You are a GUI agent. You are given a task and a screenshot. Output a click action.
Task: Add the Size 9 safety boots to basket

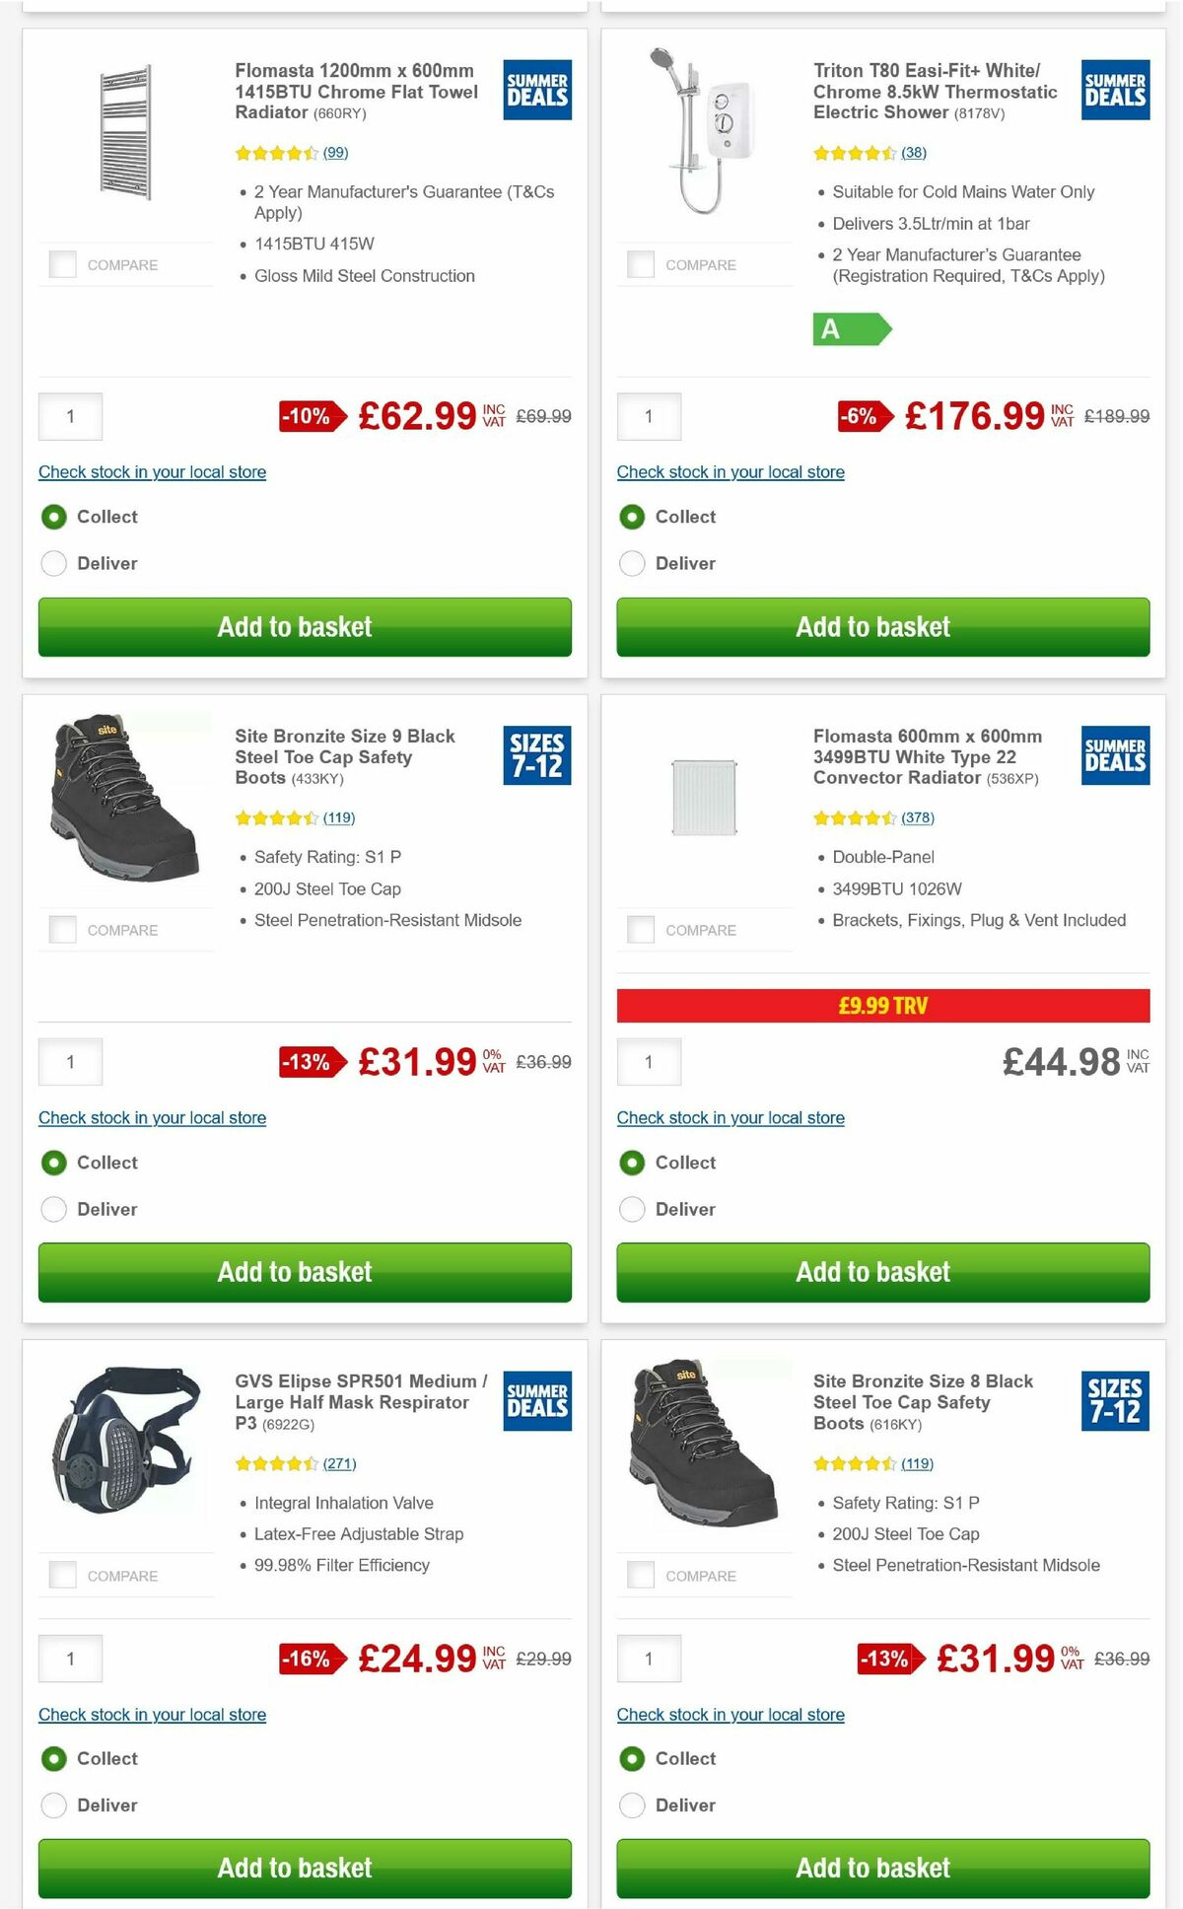click(304, 1272)
